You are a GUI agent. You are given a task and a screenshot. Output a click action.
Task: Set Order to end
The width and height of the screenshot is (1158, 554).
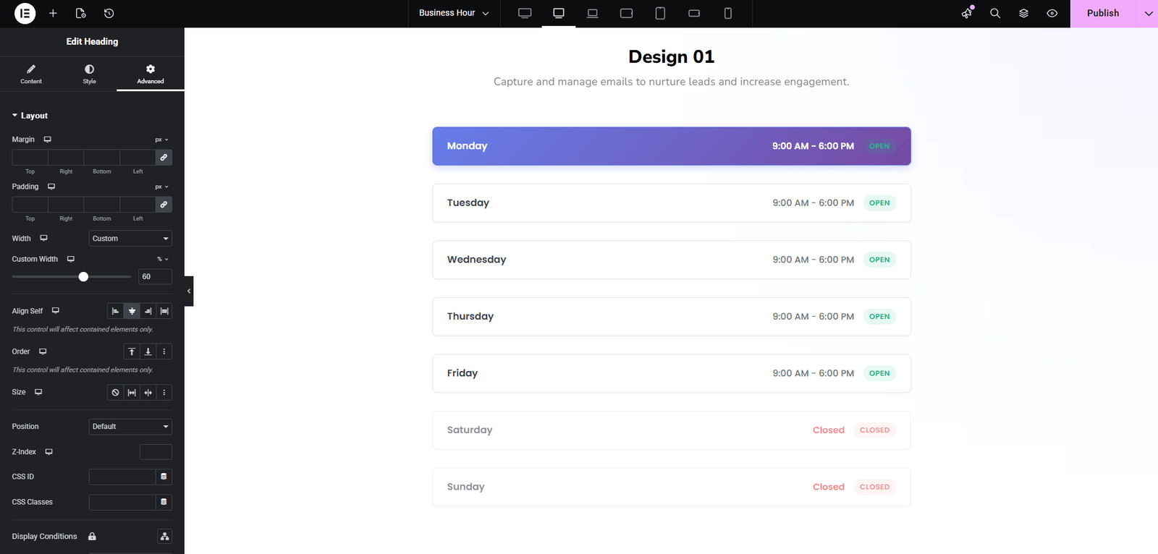coord(148,351)
